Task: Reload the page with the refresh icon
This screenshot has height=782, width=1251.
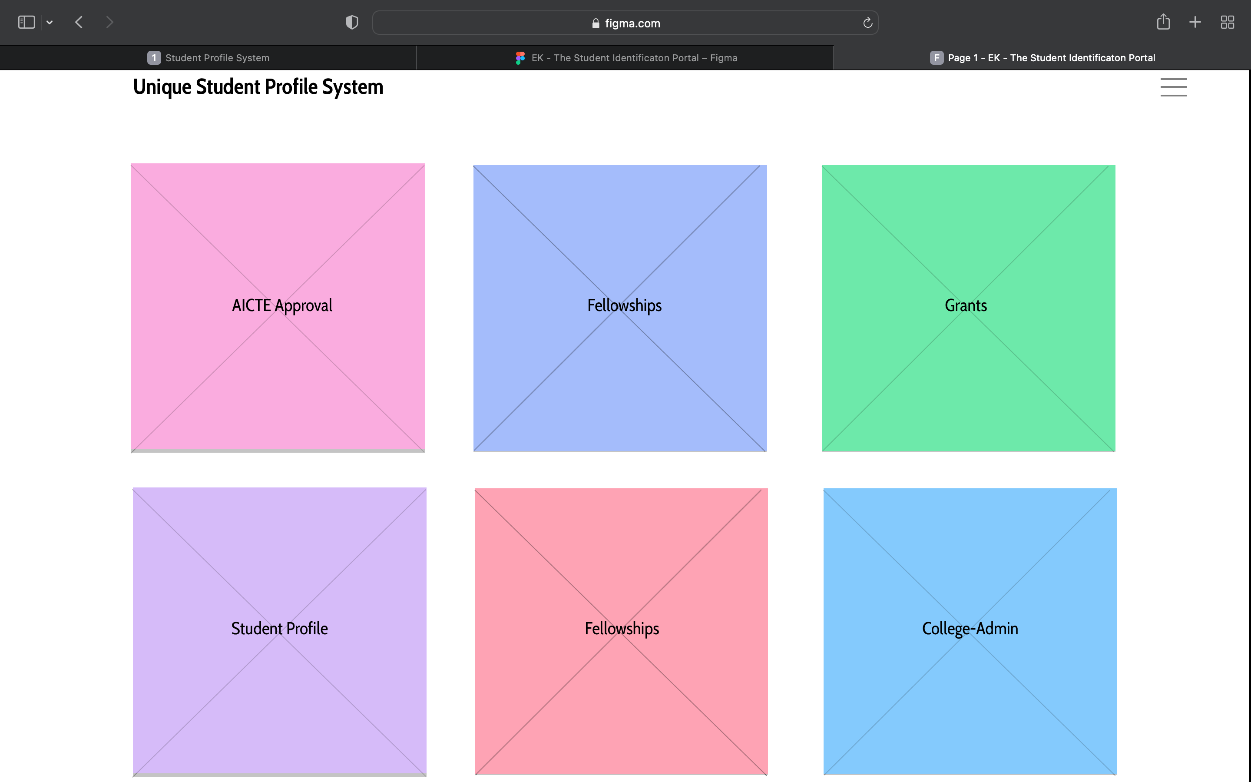Action: 867,23
